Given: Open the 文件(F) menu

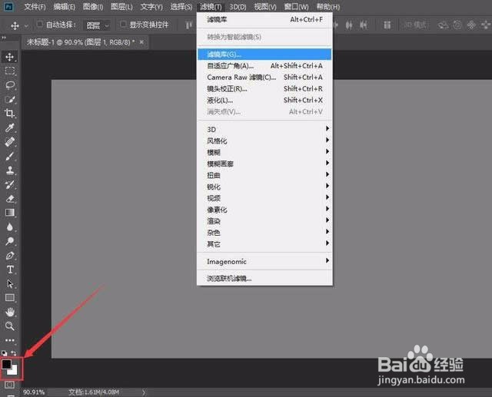Looking at the screenshot, I should coord(35,7).
